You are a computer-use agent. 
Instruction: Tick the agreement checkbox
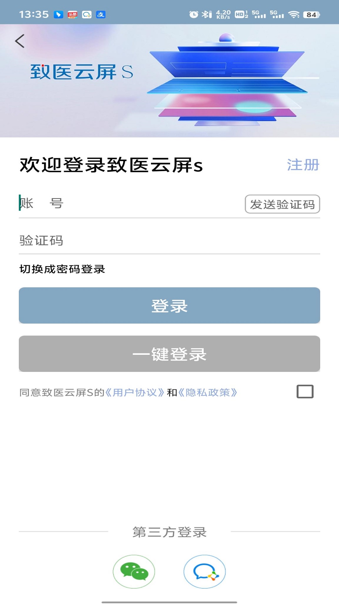(x=305, y=392)
